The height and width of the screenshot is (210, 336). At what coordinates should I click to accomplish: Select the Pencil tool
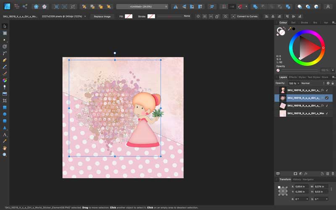(5, 67)
